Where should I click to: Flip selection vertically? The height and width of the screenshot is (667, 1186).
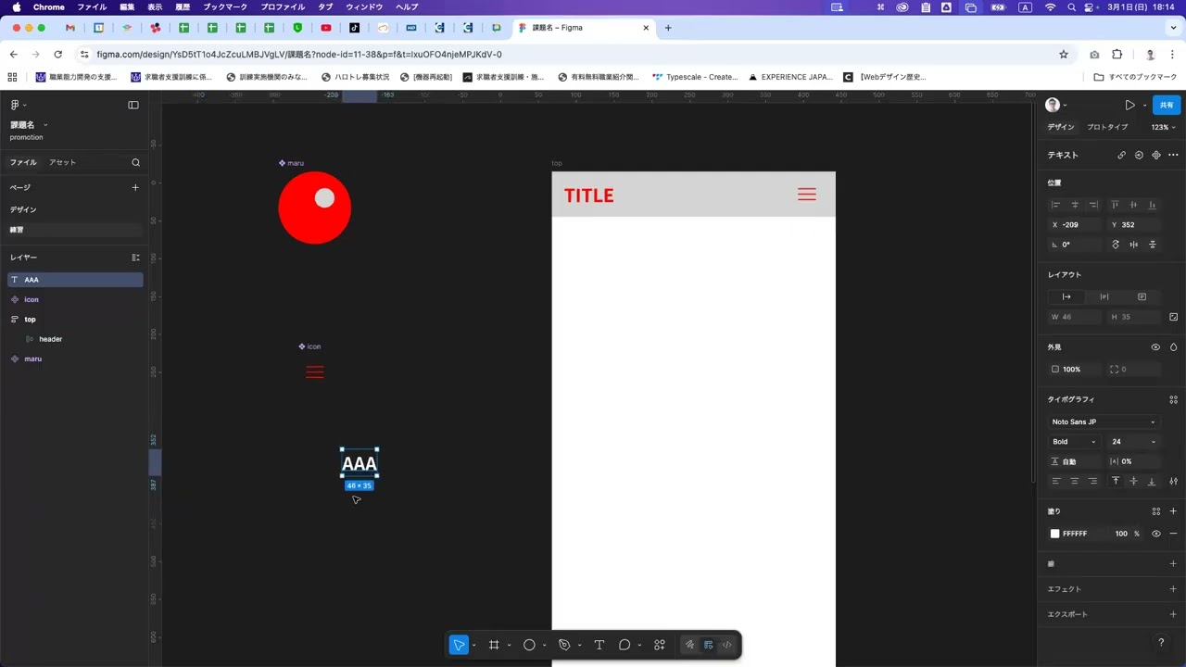1153,245
